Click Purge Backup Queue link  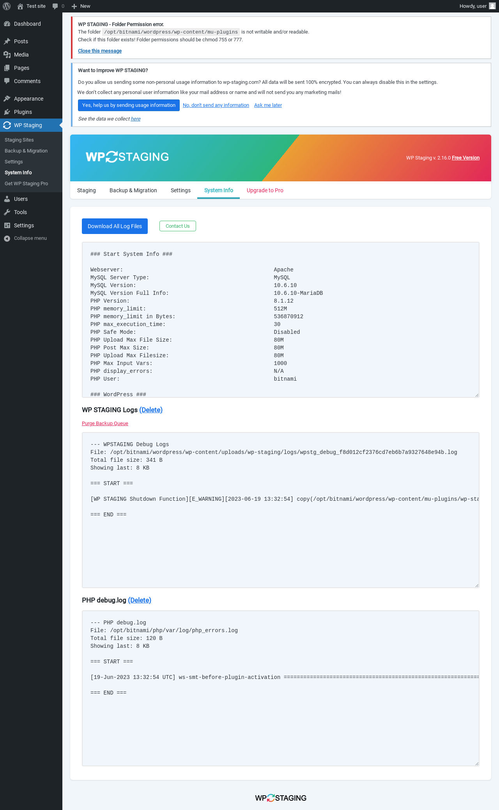[105, 424]
